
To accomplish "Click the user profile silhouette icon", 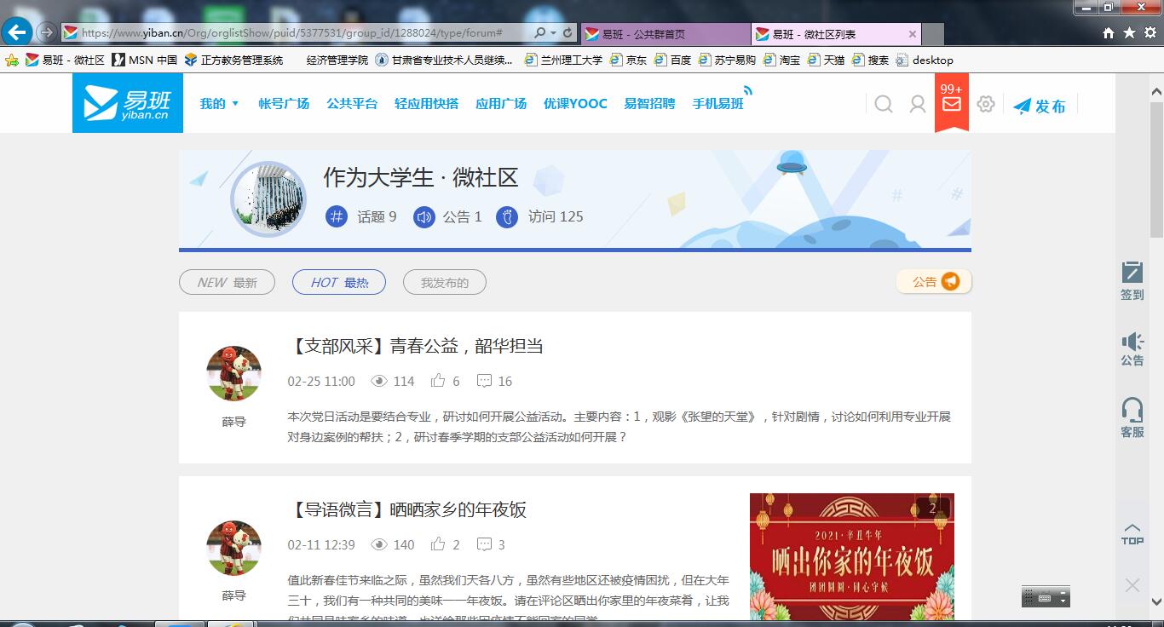I will [x=916, y=103].
